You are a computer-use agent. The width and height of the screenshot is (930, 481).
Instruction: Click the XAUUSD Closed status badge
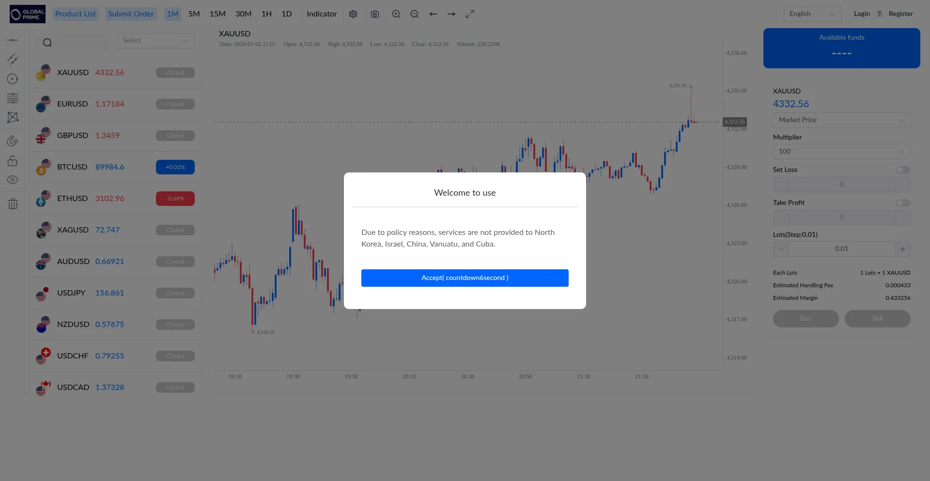click(x=175, y=73)
